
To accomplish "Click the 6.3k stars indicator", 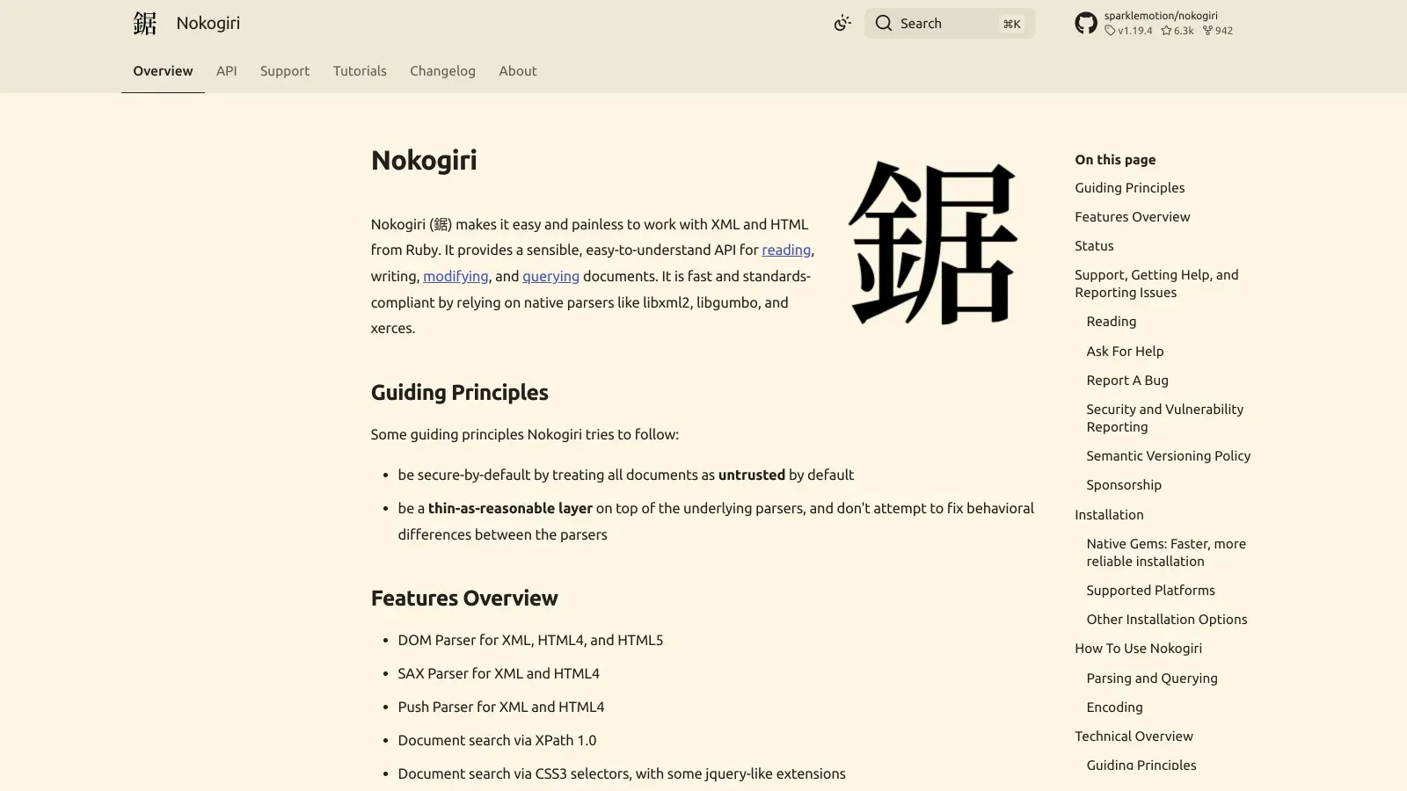I will click(1177, 31).
